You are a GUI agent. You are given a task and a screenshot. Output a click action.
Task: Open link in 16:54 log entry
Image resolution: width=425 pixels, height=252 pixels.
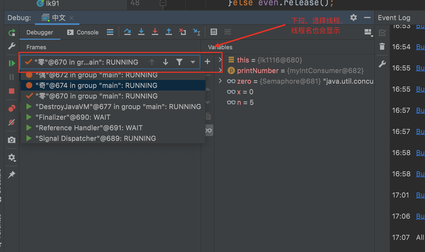[x=420, y=47]
